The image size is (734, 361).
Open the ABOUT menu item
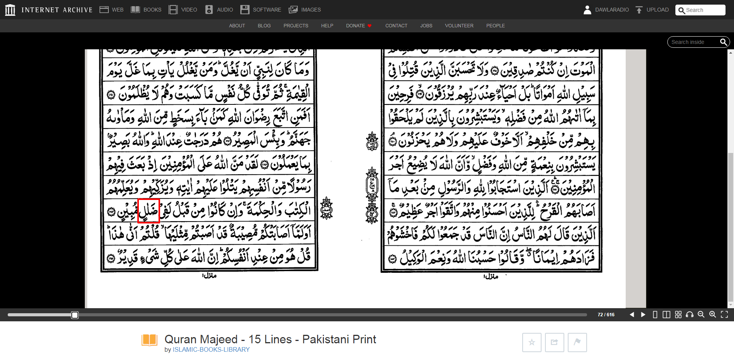[237, 26]
